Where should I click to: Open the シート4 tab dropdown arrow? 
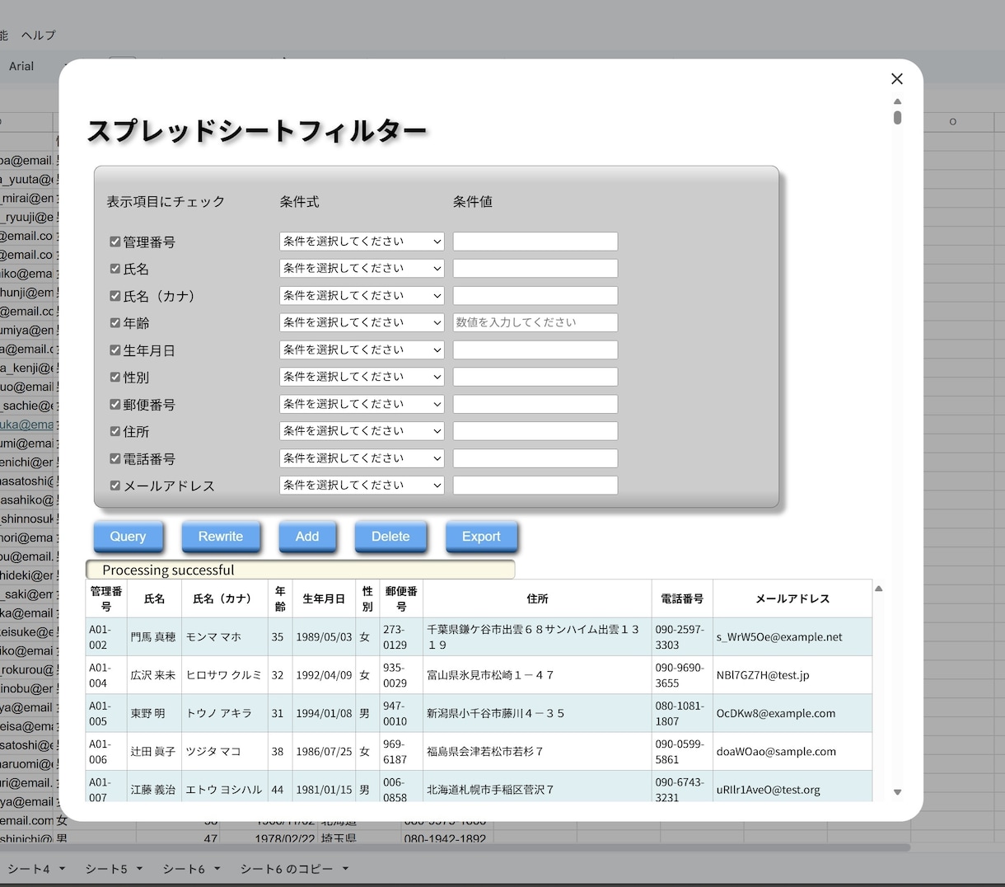click(62, 869)
